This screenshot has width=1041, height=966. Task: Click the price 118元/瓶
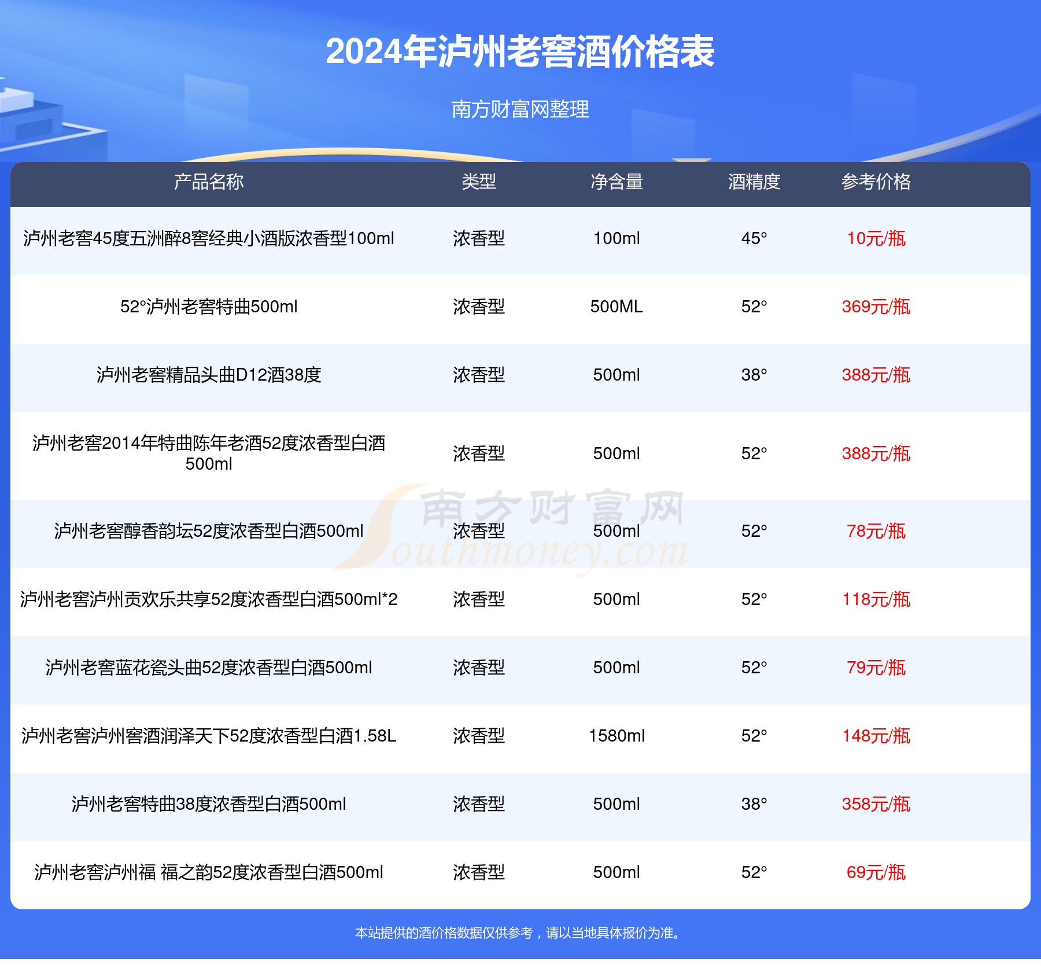pos(876,599)
